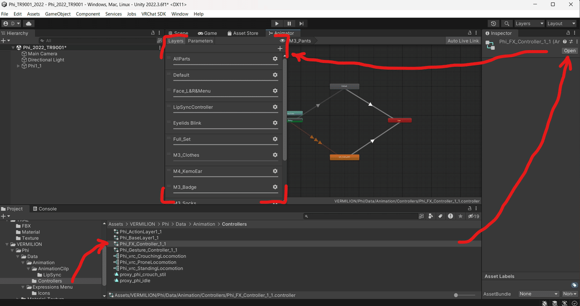
Task: Click the Open button in Inspector
Action: pos(570,51)
